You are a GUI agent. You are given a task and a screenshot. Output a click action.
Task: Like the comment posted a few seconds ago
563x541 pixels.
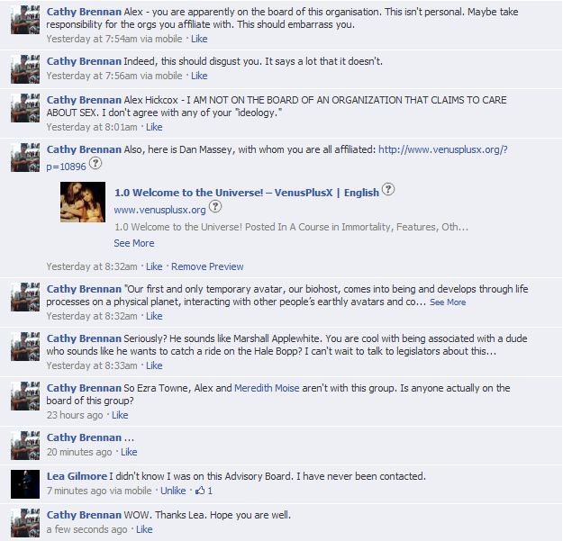pos(144,529)
